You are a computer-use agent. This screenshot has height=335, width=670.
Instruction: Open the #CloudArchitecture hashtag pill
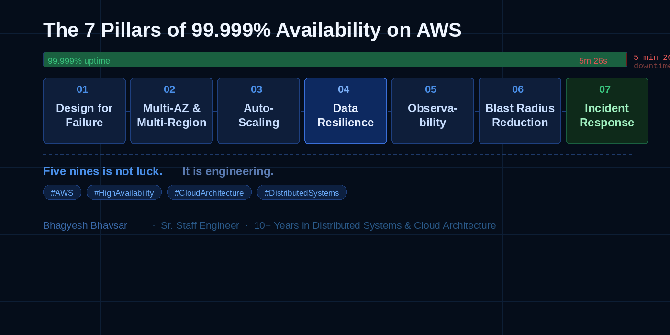pyautogui.click(x=209, y=192)
